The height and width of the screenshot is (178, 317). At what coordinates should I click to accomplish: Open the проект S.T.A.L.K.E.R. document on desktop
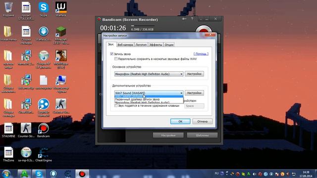(x=26, y=10)
